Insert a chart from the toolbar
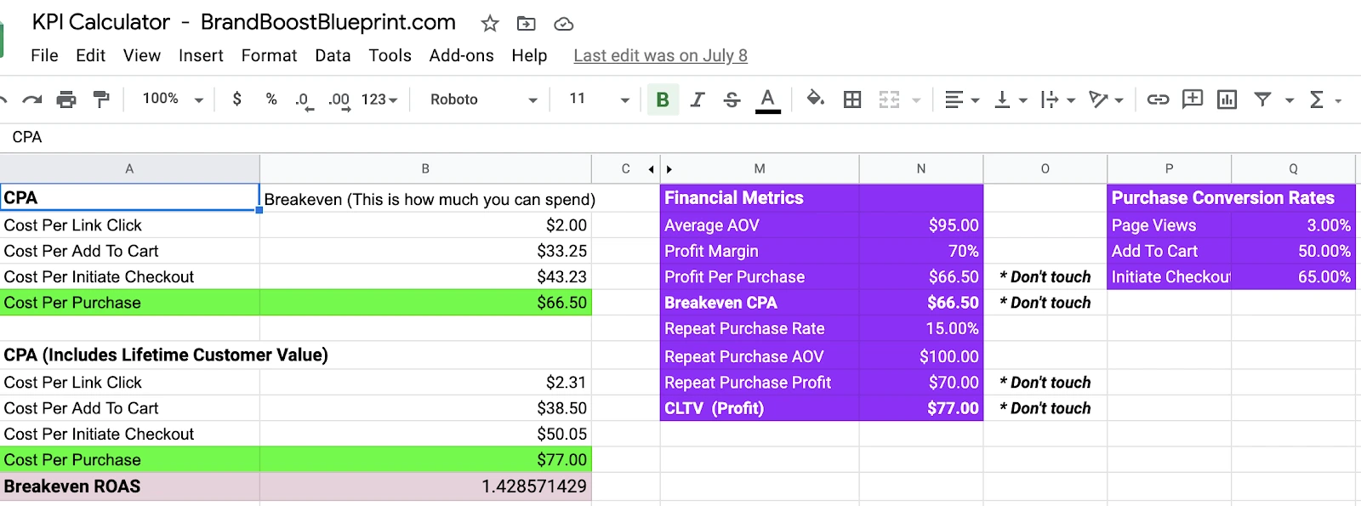 (x=1227, y=99)
